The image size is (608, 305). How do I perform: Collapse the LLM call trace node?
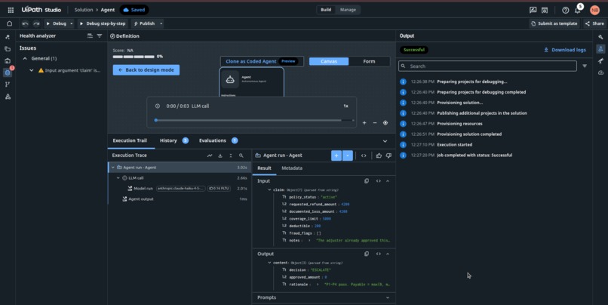(118, 178)
